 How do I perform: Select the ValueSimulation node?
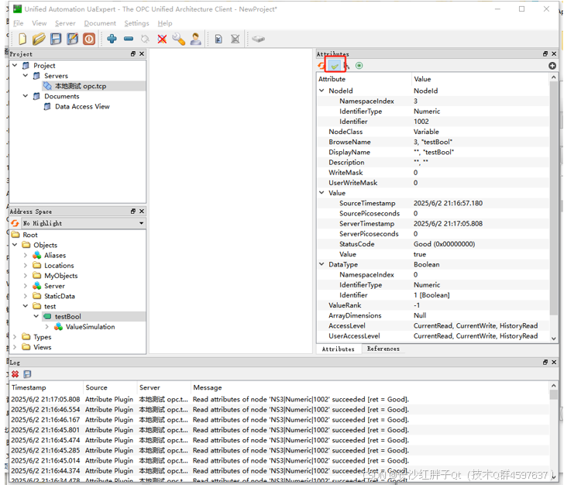pos(89,327)
